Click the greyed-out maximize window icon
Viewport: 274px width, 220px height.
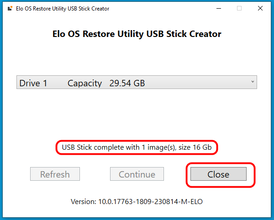click(239, 8)
